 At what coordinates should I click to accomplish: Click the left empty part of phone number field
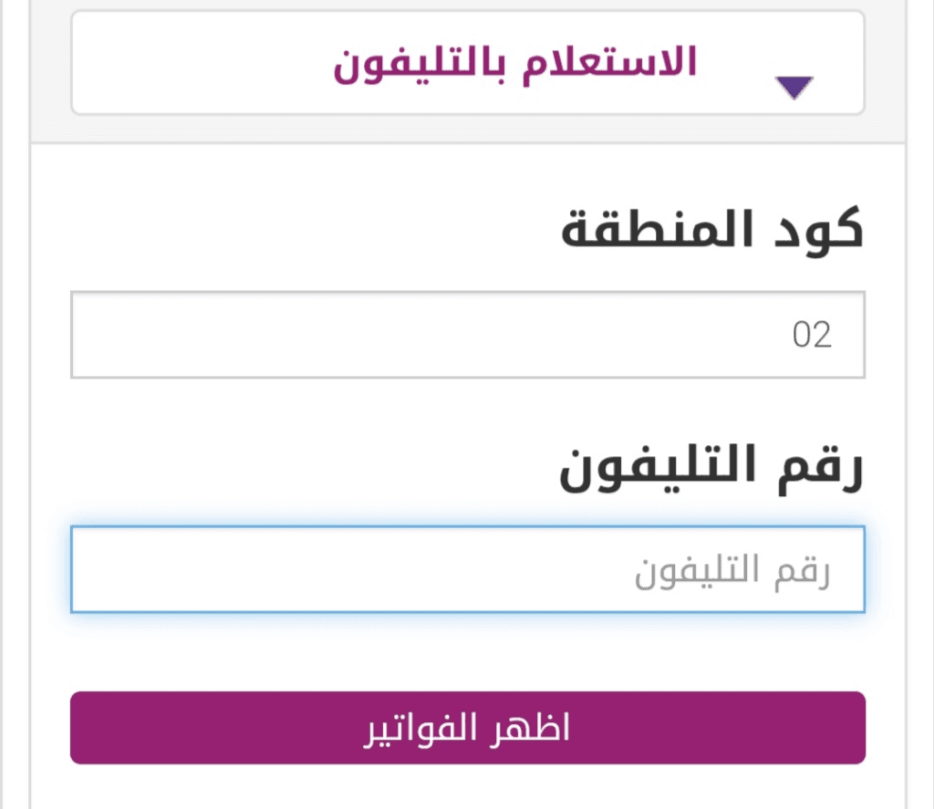click(x=228, y=570)
